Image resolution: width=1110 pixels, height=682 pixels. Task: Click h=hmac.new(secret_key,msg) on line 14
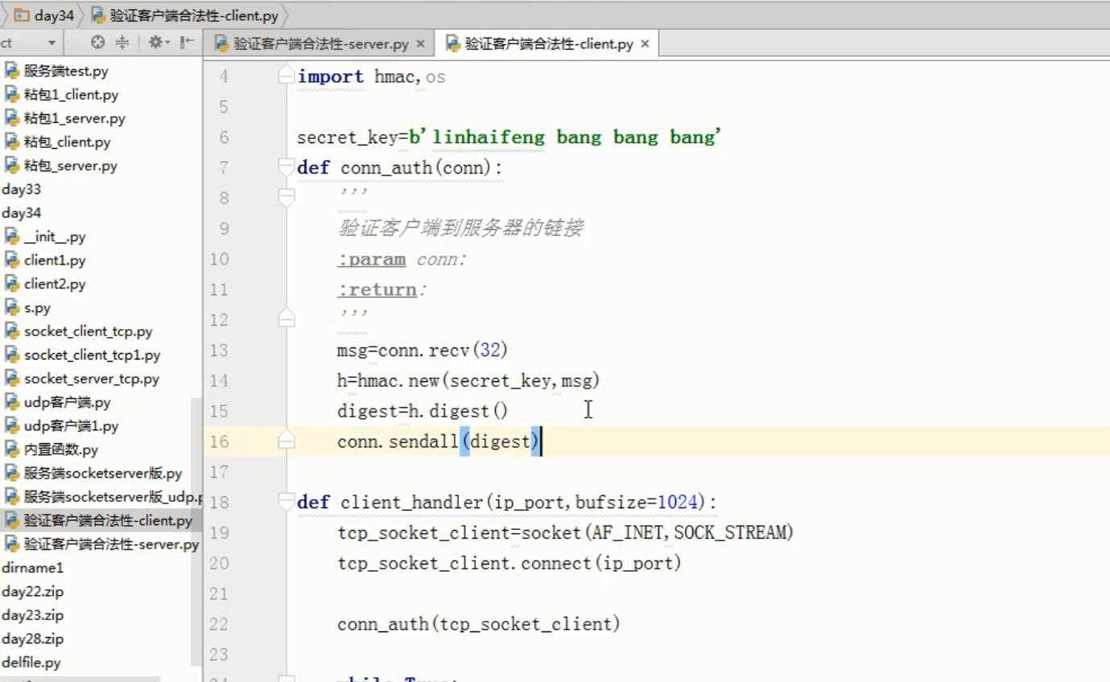[468, 380]
